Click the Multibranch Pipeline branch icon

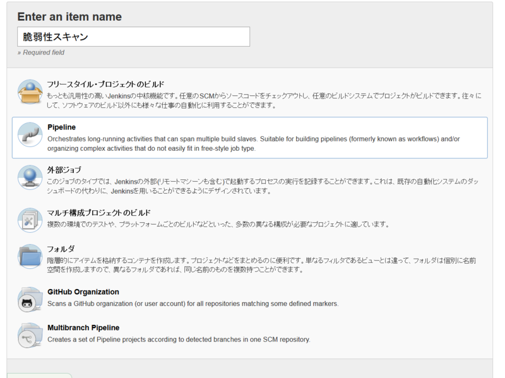(x=30, y=335)
